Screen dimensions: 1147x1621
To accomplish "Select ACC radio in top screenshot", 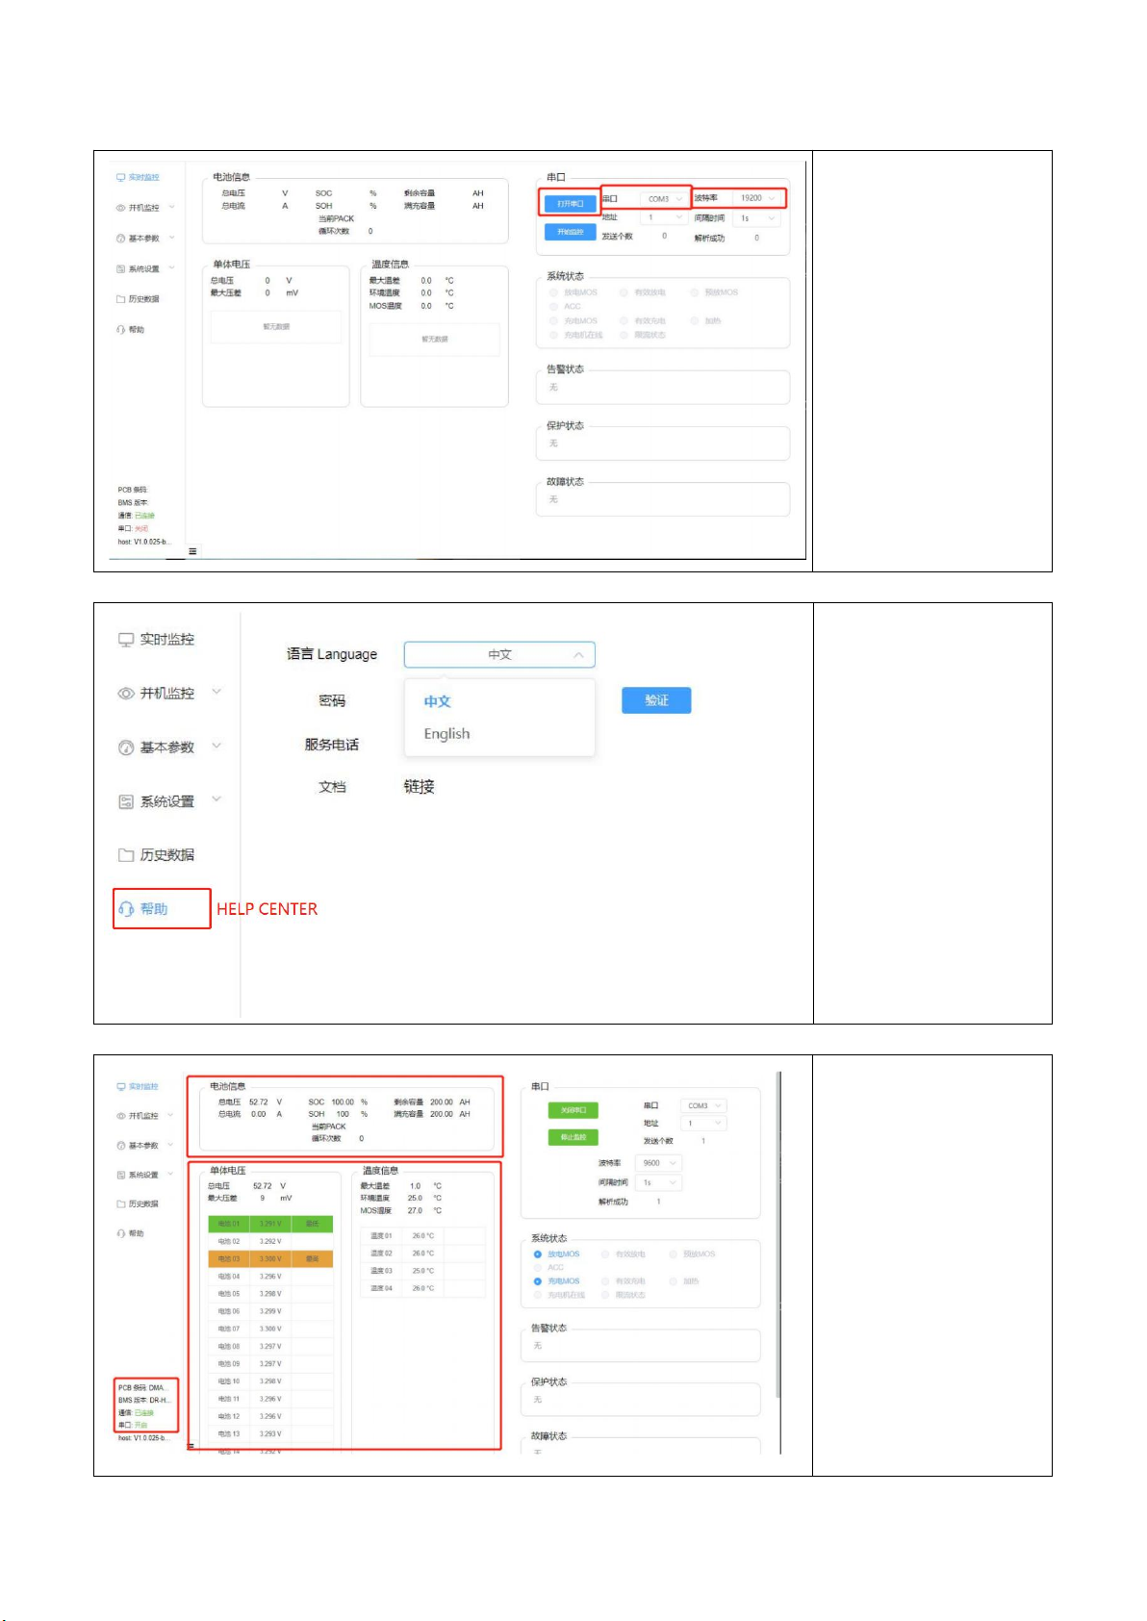I will click(x=553, y=307).
